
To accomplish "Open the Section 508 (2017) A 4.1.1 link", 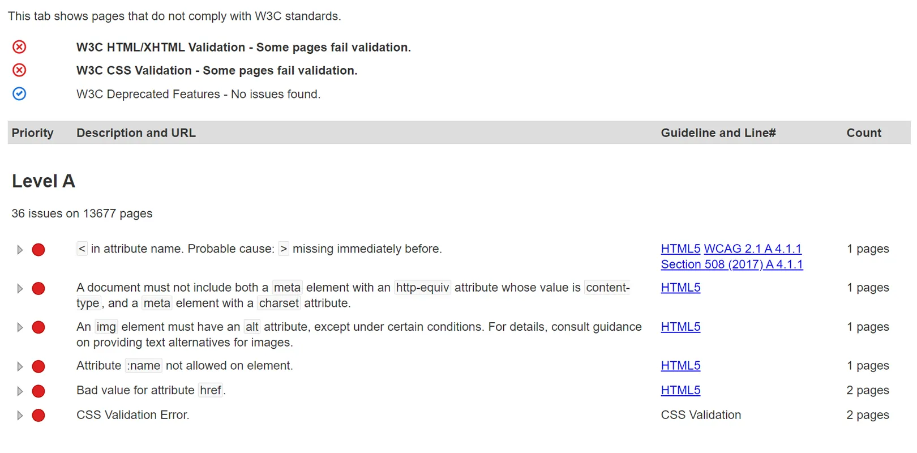I will click(x=731, y=264).
